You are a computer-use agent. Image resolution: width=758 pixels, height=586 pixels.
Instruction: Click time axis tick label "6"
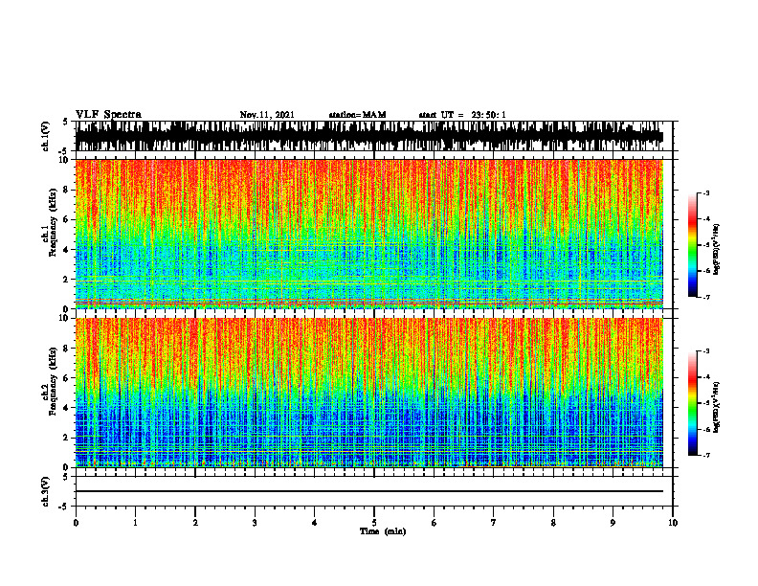(x=435, y=523)
